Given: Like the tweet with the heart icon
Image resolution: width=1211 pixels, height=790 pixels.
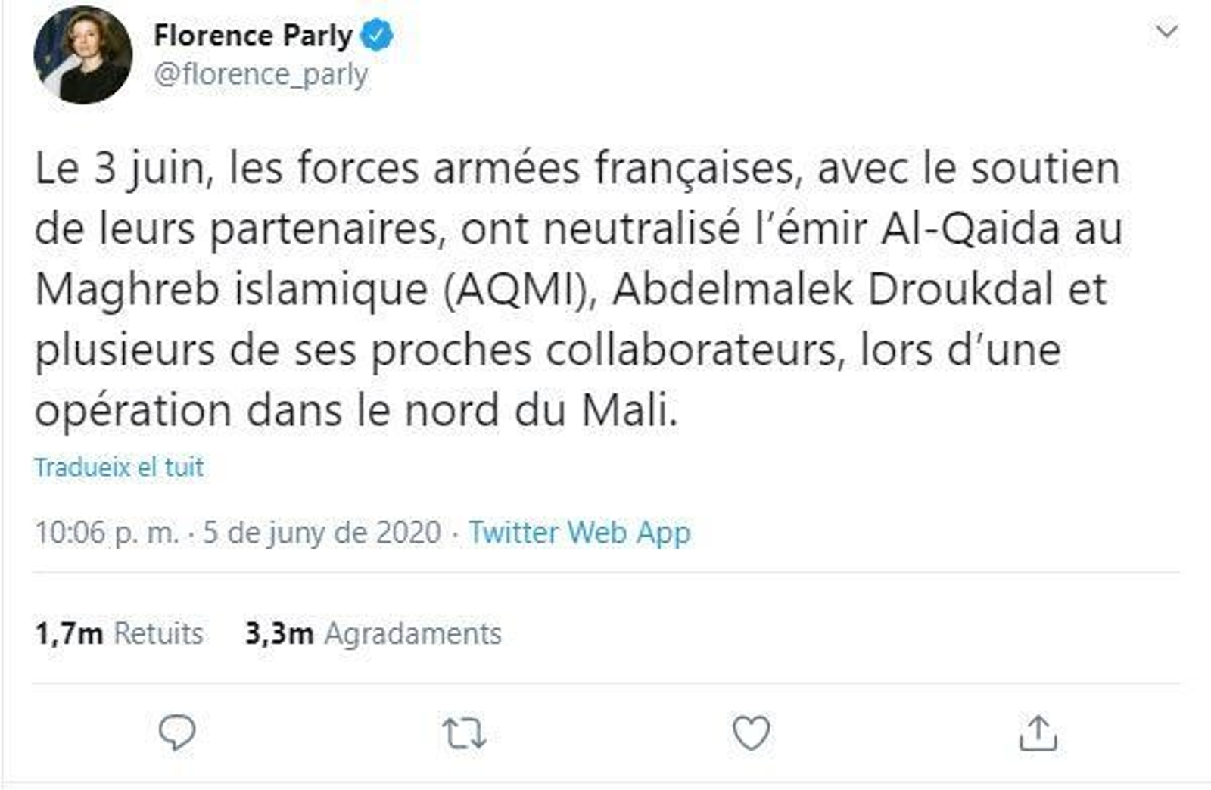Looking at the screenshot, I should tap(751, 732).
